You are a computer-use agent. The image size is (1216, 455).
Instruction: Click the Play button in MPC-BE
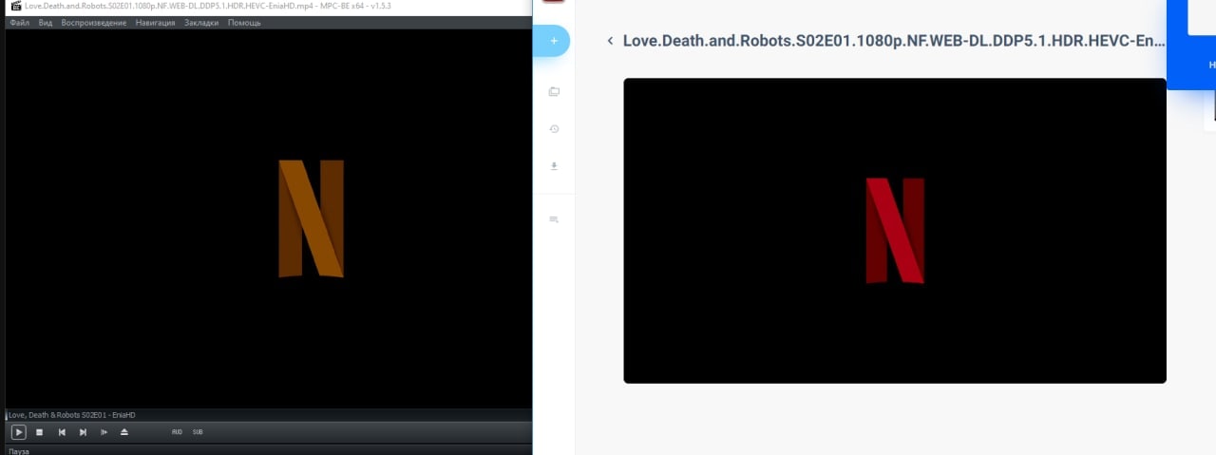pyautogui.click(x=18, y=432)
